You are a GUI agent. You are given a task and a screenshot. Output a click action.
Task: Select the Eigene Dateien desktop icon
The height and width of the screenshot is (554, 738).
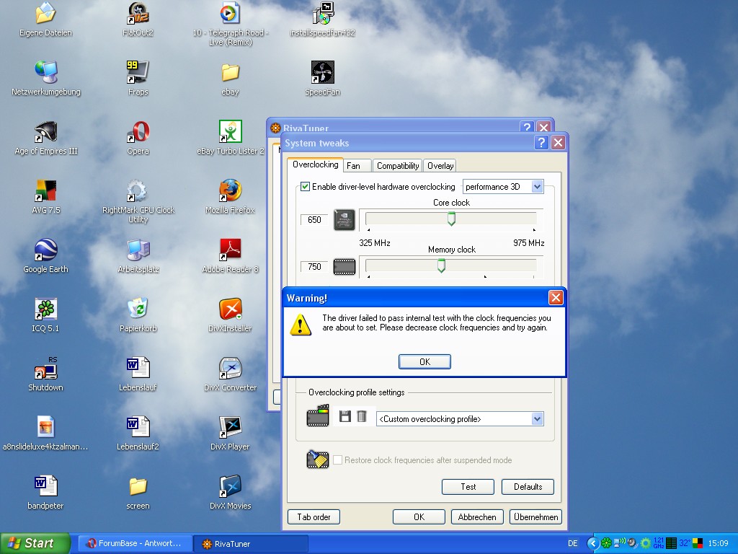45,19
